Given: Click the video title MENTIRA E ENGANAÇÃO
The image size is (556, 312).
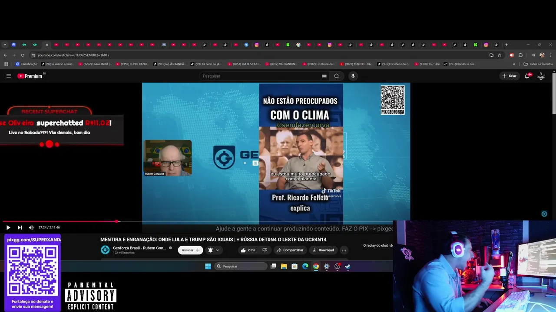Looking at the screenshot, I should [x=213, y=239].
